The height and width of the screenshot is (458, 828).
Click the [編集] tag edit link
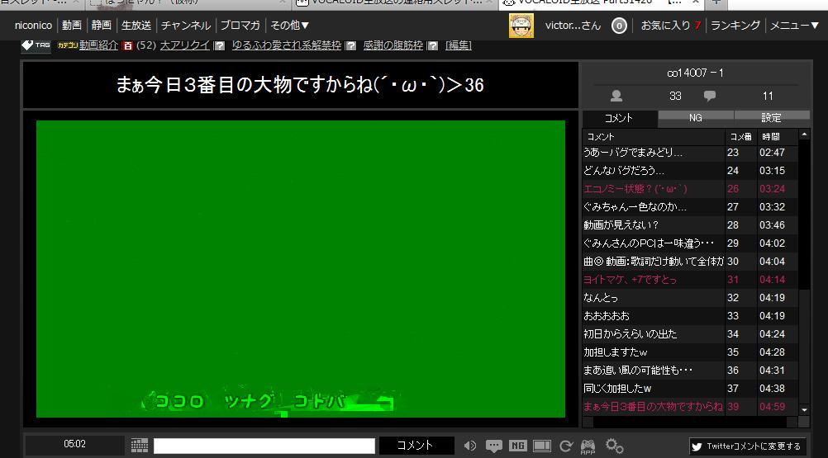459,45
